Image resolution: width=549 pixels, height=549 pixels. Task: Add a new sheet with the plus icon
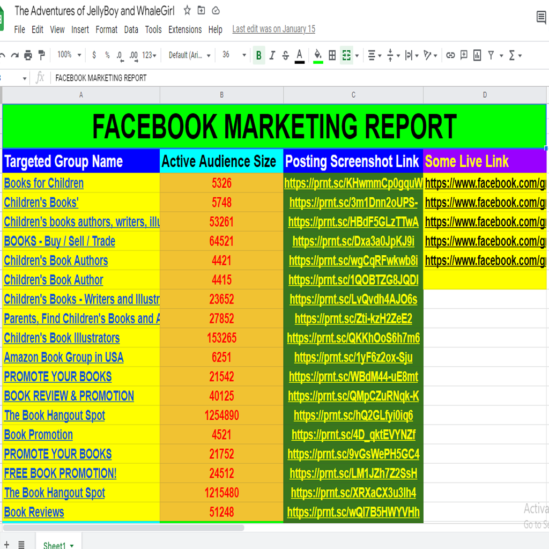pyautogui.click(x=6, y=545)
